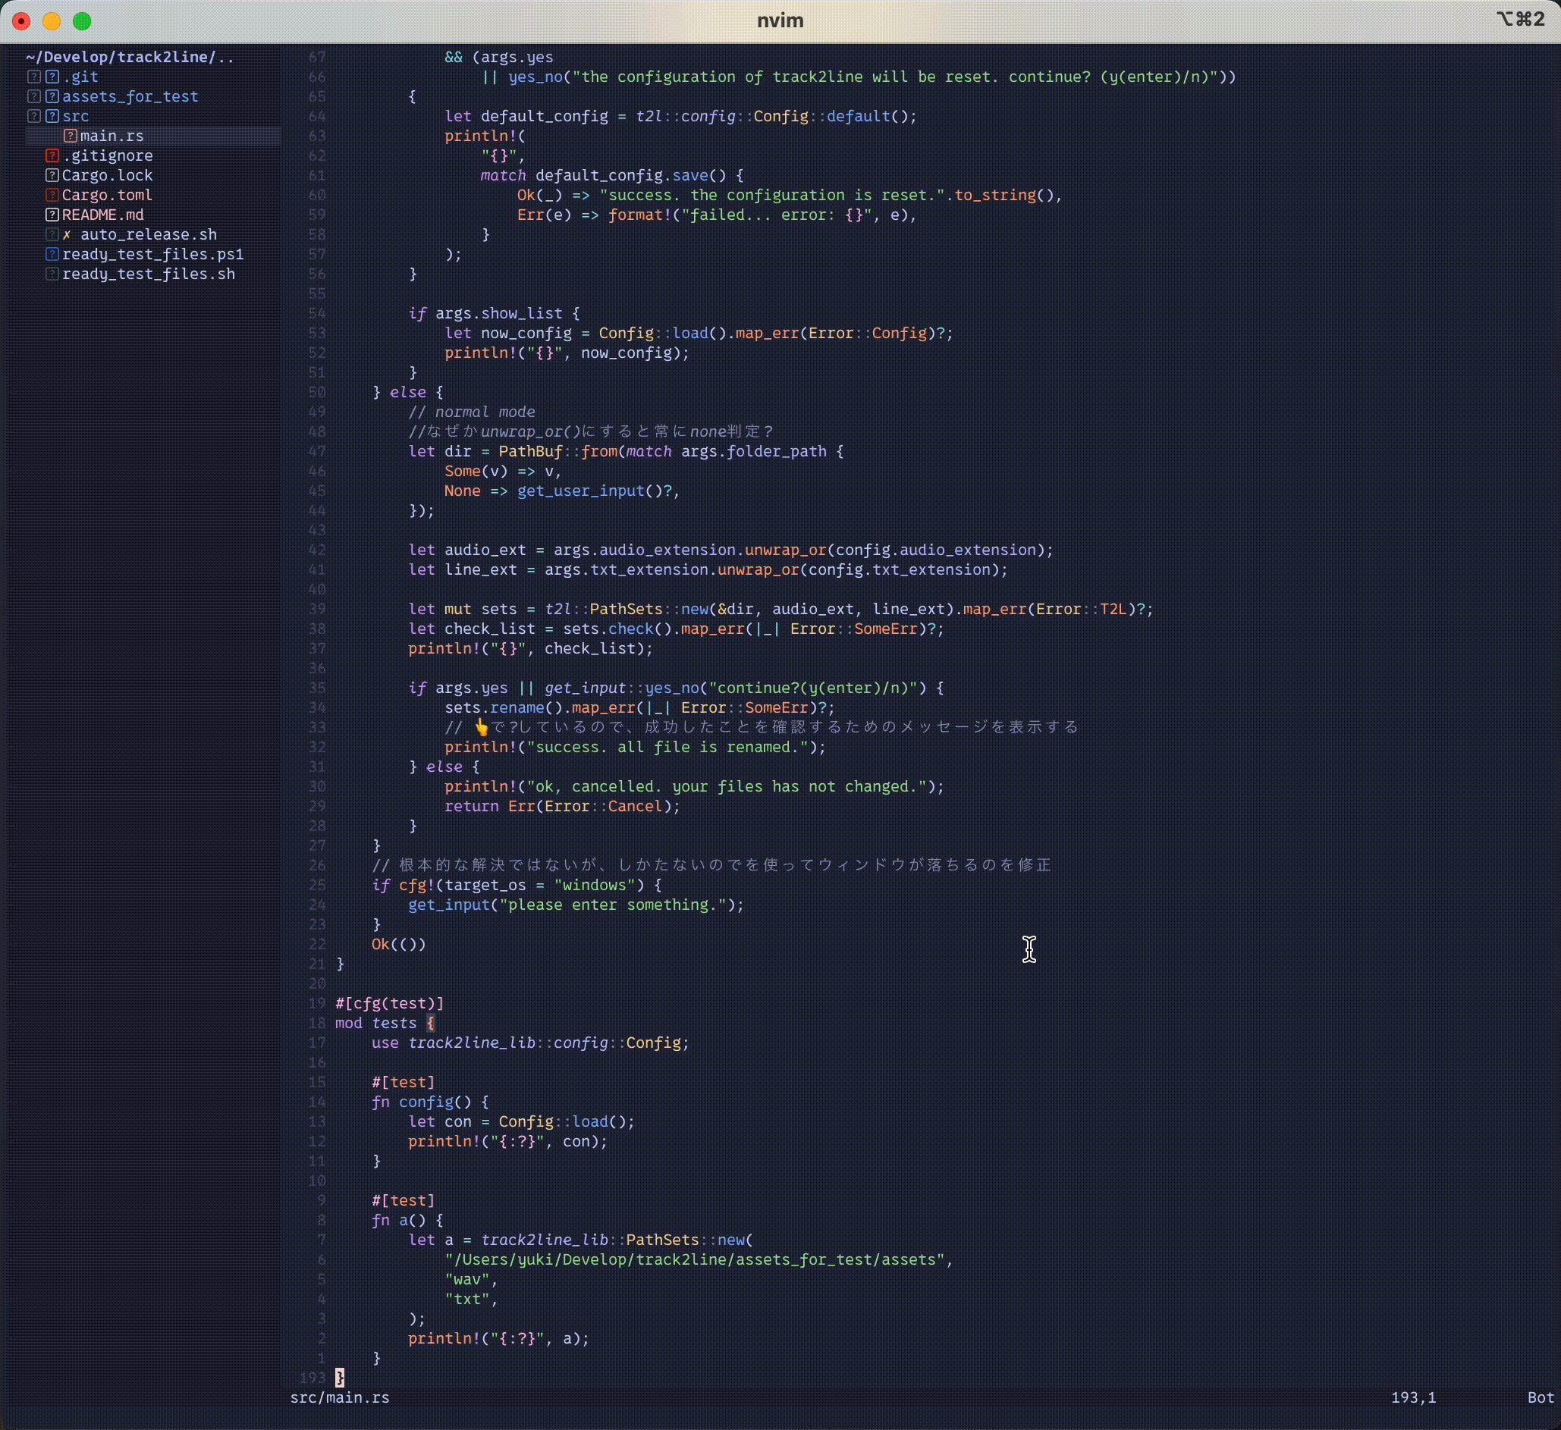Image resolution: width=1561 pixels, height=1430 pixels.
Task: Click the 193,1 cursor position indicator
Action: click(1413, 1397)
